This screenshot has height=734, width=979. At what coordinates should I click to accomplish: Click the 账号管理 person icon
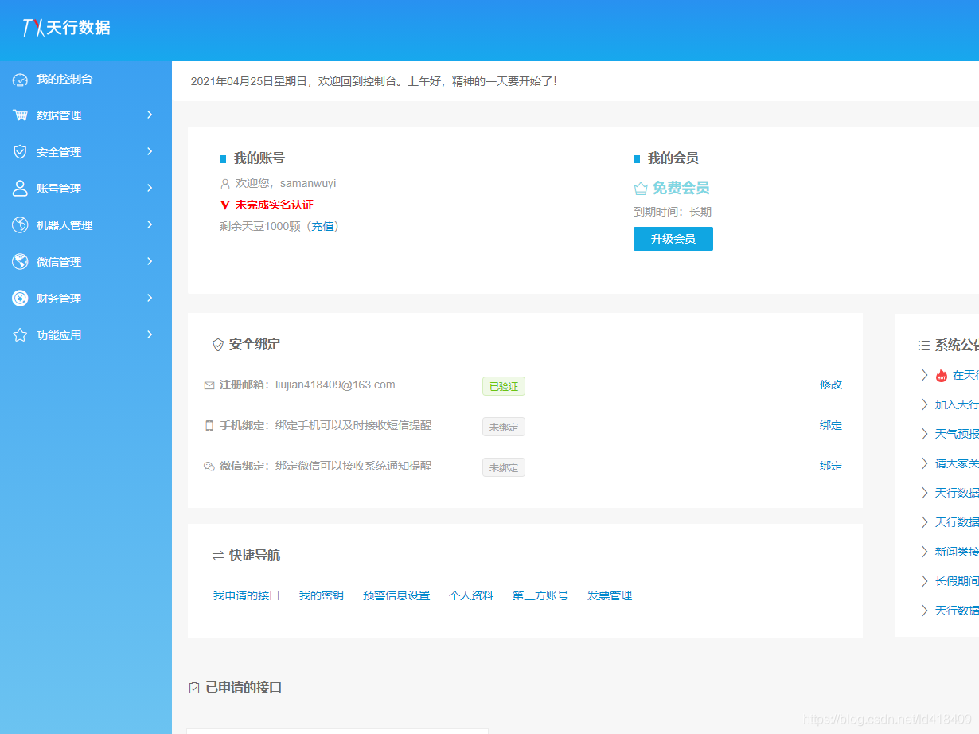(x=19, y=189)
